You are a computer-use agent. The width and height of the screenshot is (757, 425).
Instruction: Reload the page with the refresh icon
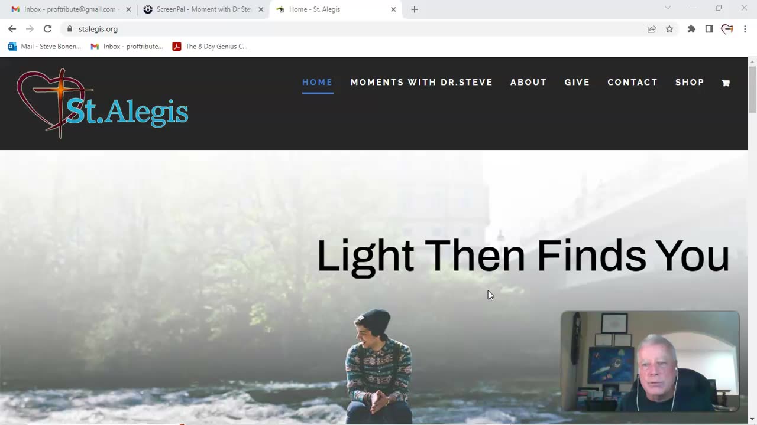47,29
